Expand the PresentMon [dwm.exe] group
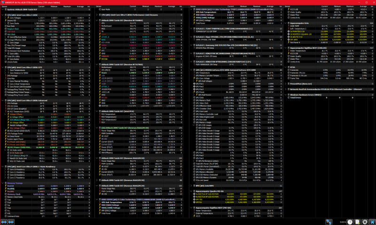Screen dimensions: 376x225 tap(285, 84)
